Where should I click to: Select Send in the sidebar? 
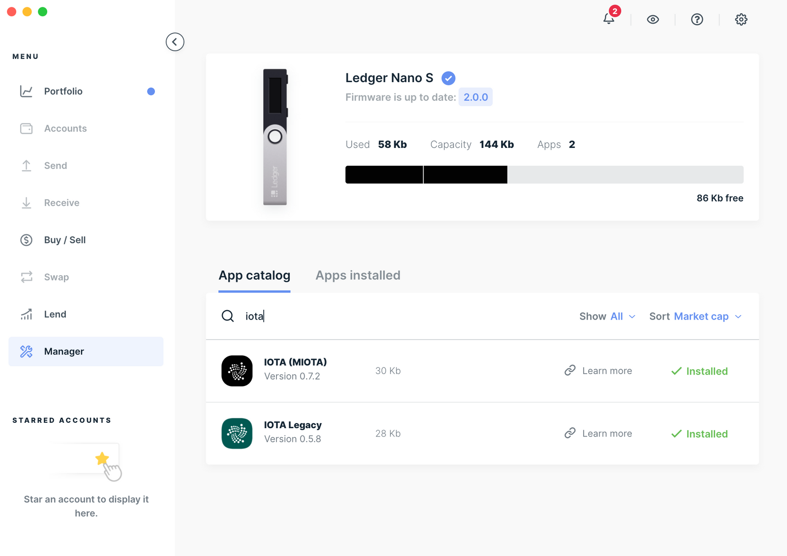(x=86, y=166)
